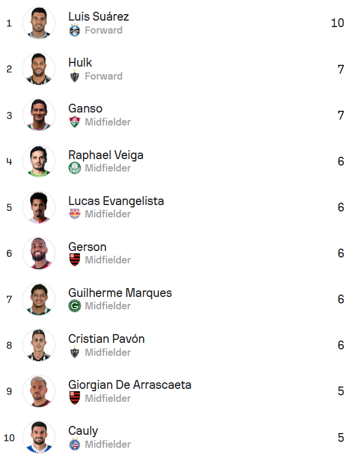Click Lucas Evangelista's Red Bull Bragantino crest
356x456 pixels.
tap(75, 214)
